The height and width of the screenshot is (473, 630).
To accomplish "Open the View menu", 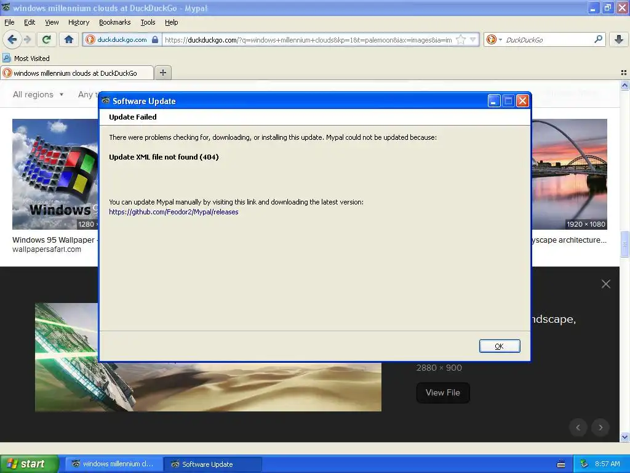I will 52,23.
